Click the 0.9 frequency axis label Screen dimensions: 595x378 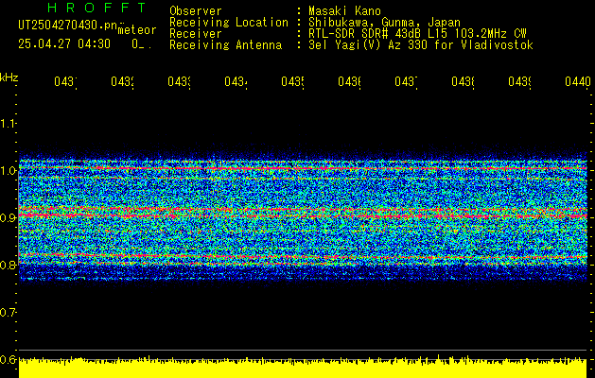(8, 218)
